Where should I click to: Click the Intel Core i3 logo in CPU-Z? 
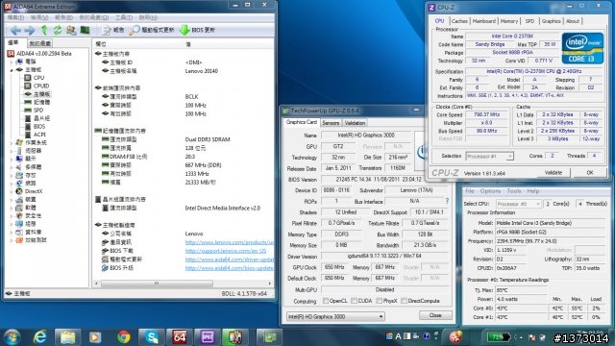pos(582,48)
